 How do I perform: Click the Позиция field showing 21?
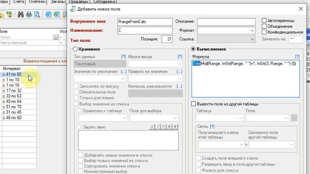coord(167,39)
